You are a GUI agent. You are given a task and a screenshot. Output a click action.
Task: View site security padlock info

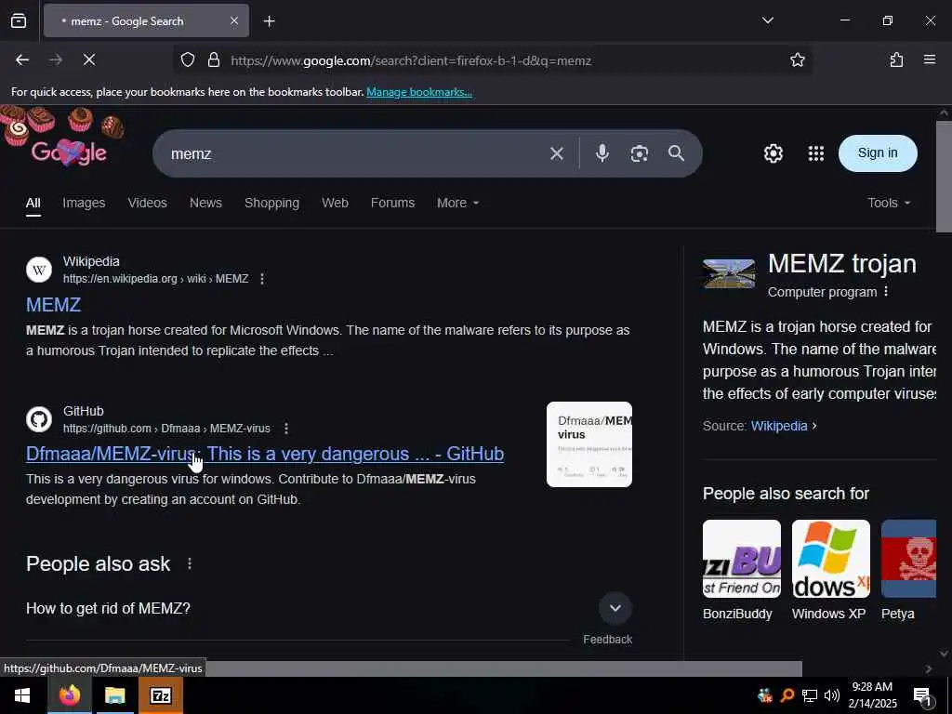(214, 60)
